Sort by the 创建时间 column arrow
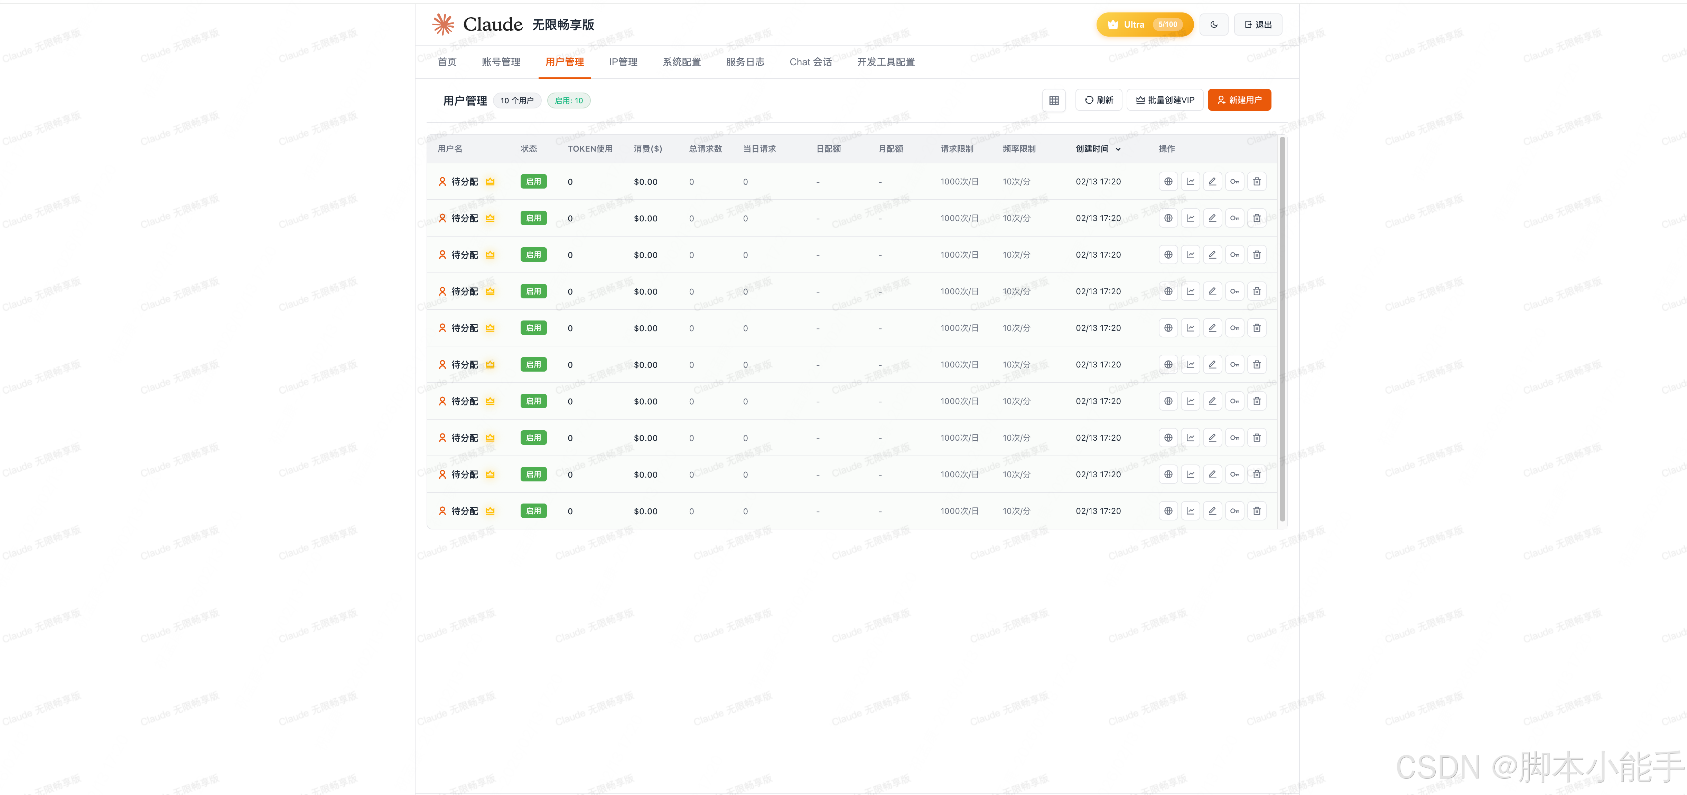 1118,149
